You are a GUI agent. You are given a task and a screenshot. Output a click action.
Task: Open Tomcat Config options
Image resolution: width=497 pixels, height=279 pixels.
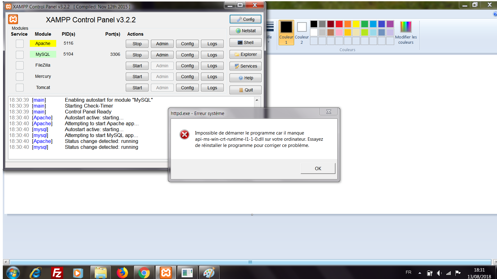(x=187, y=88)
